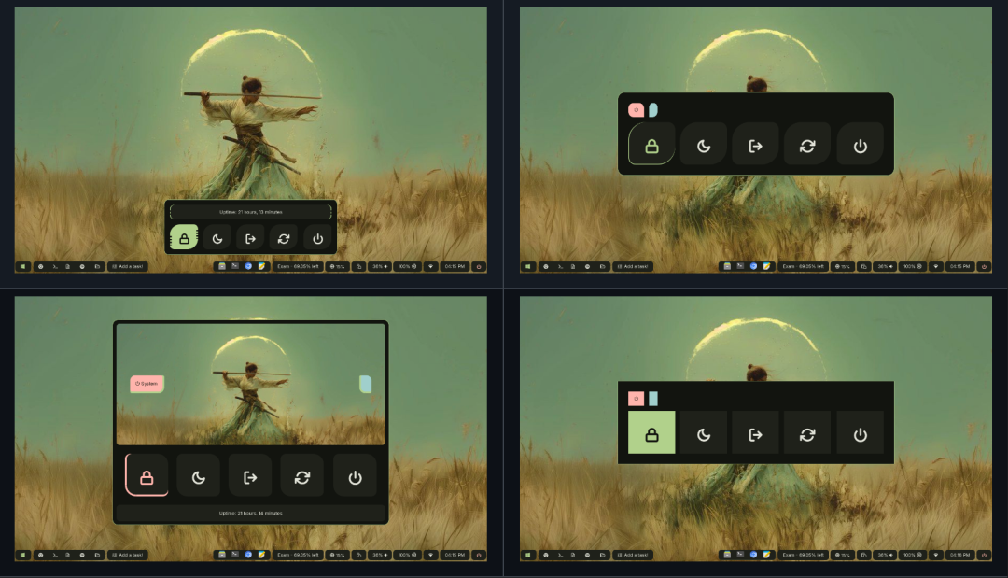Click the 'Uptime: 21 hours, 13 minutes' bar
The height and width of the screenshot is (578, 1008).
[251, 212]
